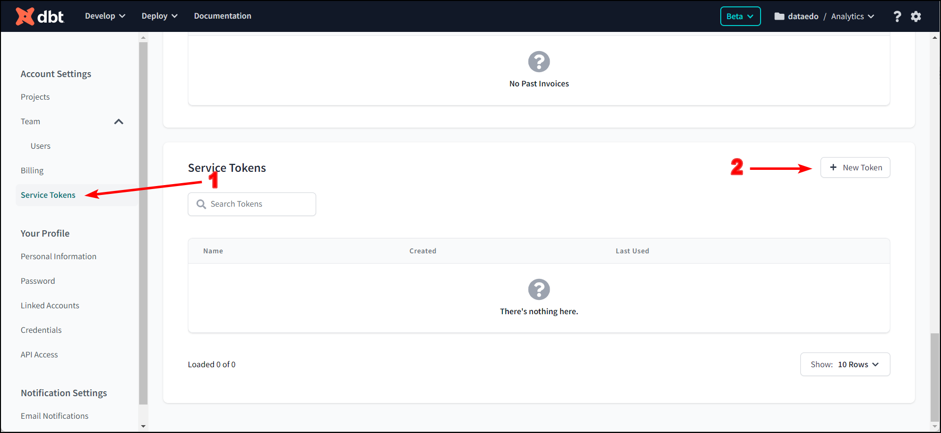The image size is (941, 433).
Task: Open API Access settings
Action: click(x=39, y=354)
